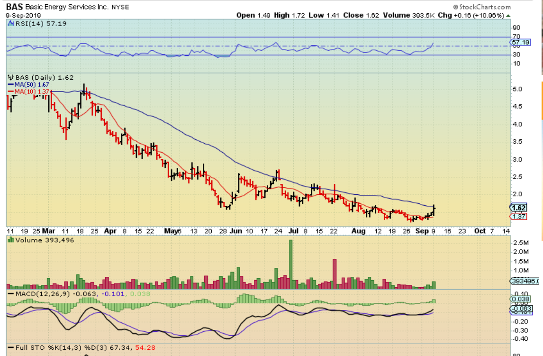The width and height of the screenshot is (543, 356).
Task: Select the 2.5M volume axis label
Action: pos(521,242)
